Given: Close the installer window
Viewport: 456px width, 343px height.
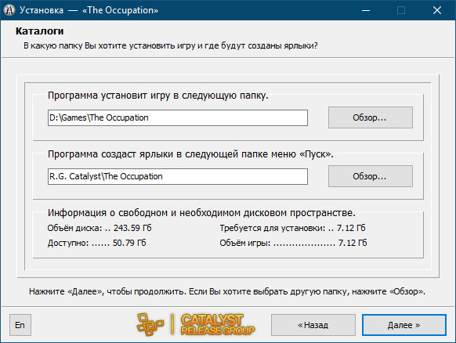Looking at the screenshot, I should point(437,10).
